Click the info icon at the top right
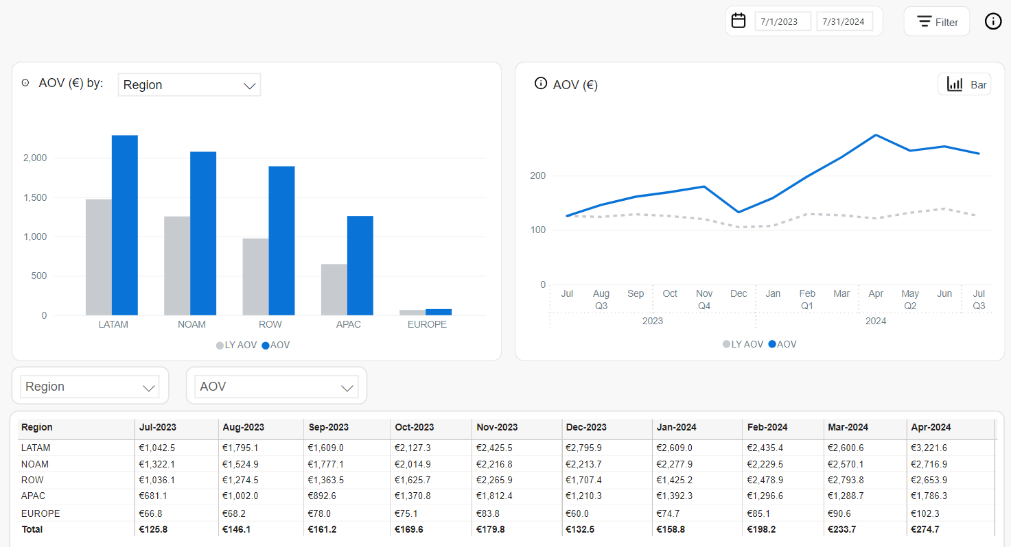This screenshot has width=1011, height=547. tap(993, 21)
